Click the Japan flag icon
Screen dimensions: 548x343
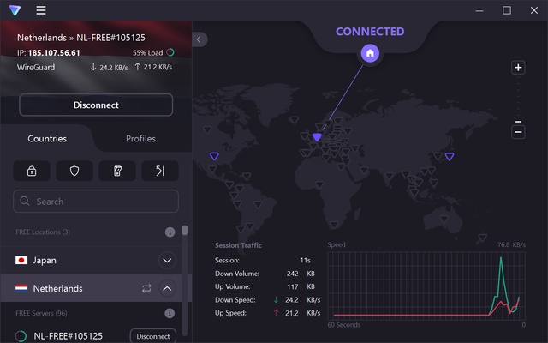21,260
